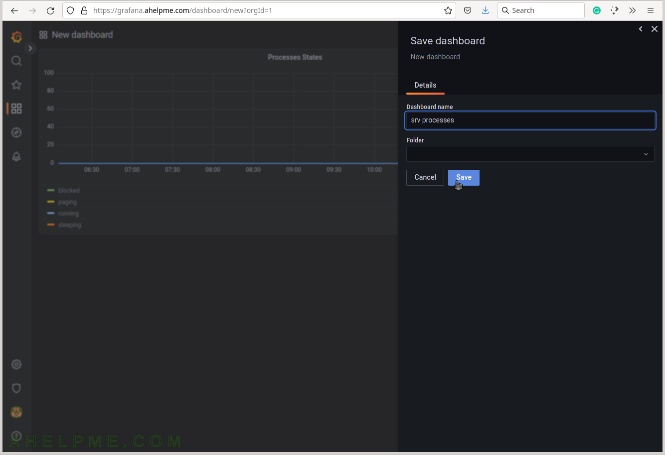Viewport: 665px width, 455px height.
Task: Open the user profile avatar
Action: coord(16,412)
